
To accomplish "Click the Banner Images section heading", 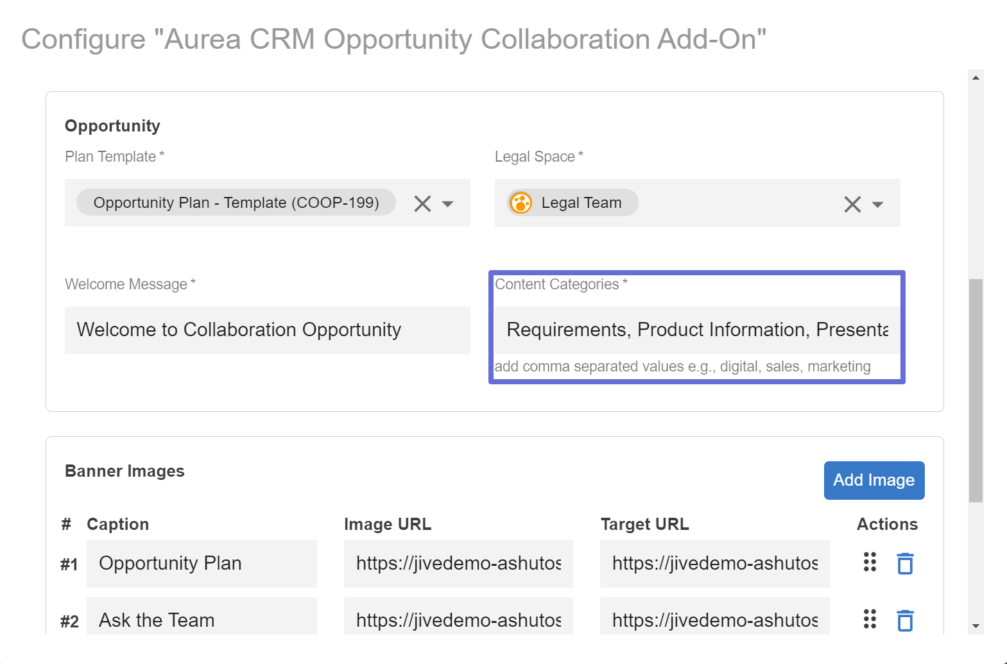I will click(125, 471).
